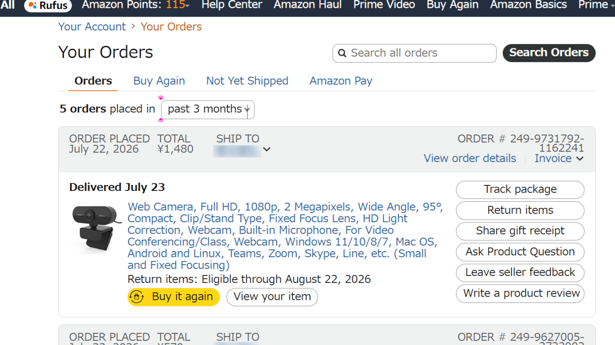Open the past 3 months dropdown
615x345 pixels.
[208, 110]
